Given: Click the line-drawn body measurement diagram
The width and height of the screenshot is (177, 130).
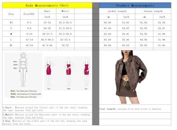Looking at the screenshot, I should [23, 75].
